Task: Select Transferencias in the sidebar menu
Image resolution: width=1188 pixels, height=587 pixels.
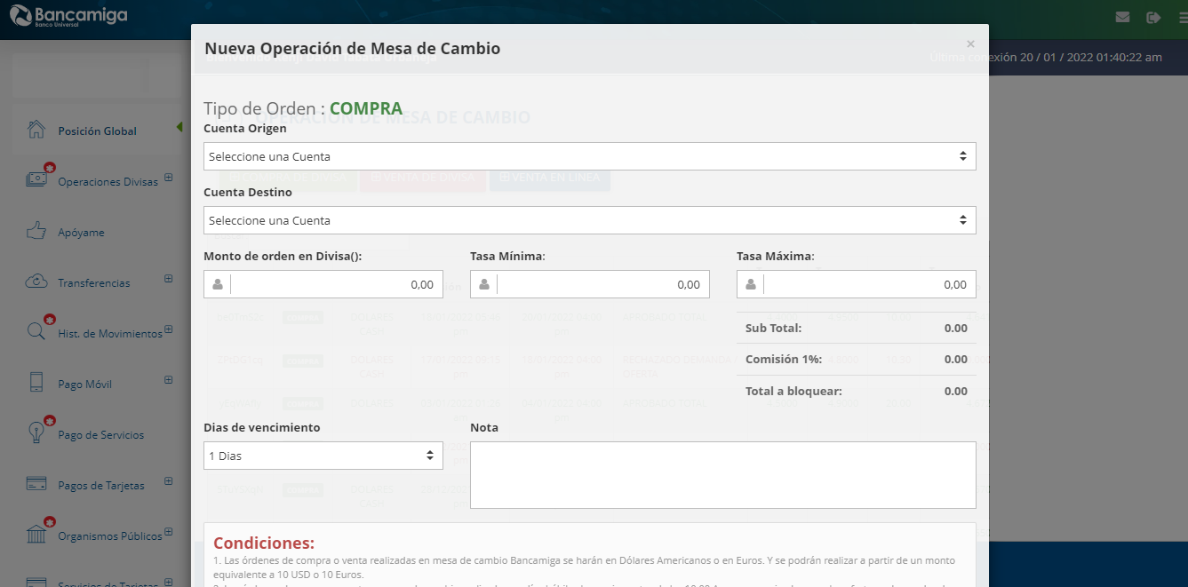Action: pyautogui.click(x=94, y=283)
